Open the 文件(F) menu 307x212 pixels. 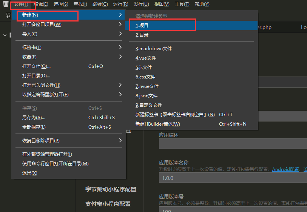point(21,4)
